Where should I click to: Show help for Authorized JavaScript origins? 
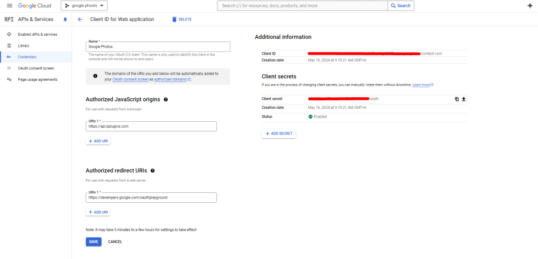[165, 99]
